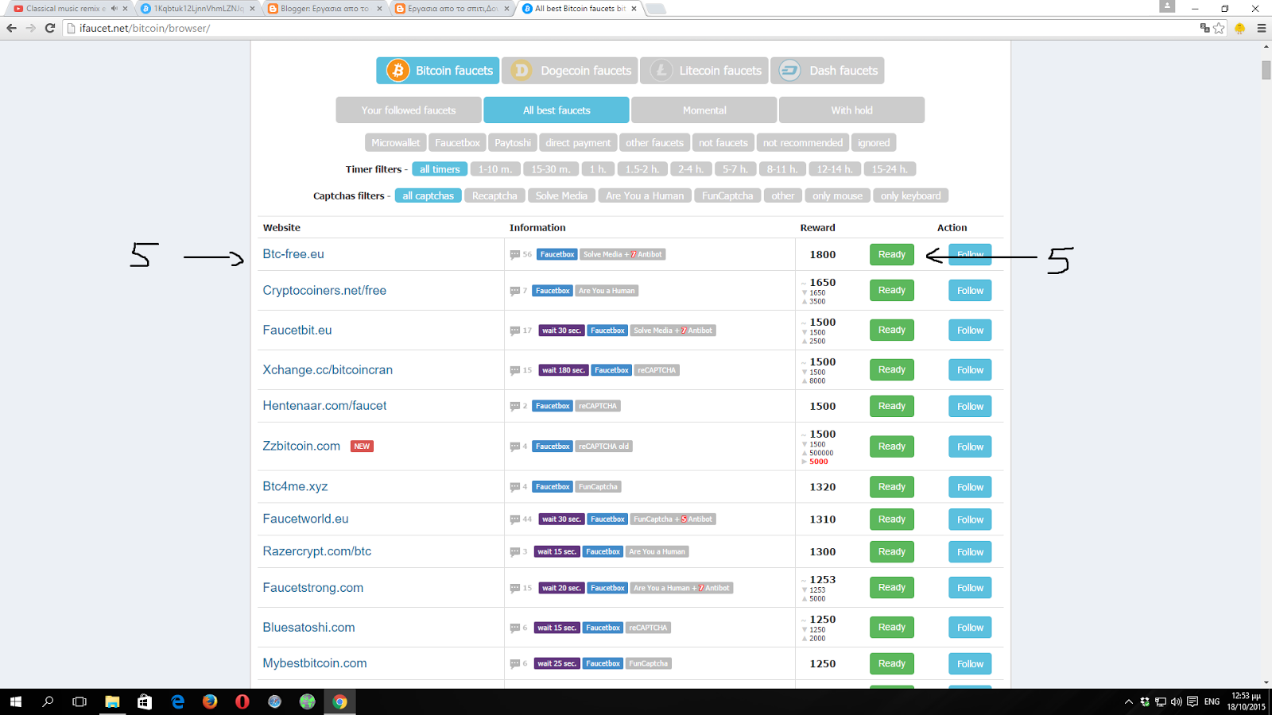Viewport: 1272px width, 715px height.
Task: Reload the ifaucet.net page
Action: [x=49, y=28]
